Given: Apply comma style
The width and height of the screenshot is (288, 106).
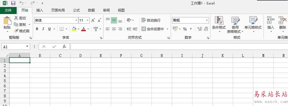Looking at the screenshot, I should coord(191,29).
